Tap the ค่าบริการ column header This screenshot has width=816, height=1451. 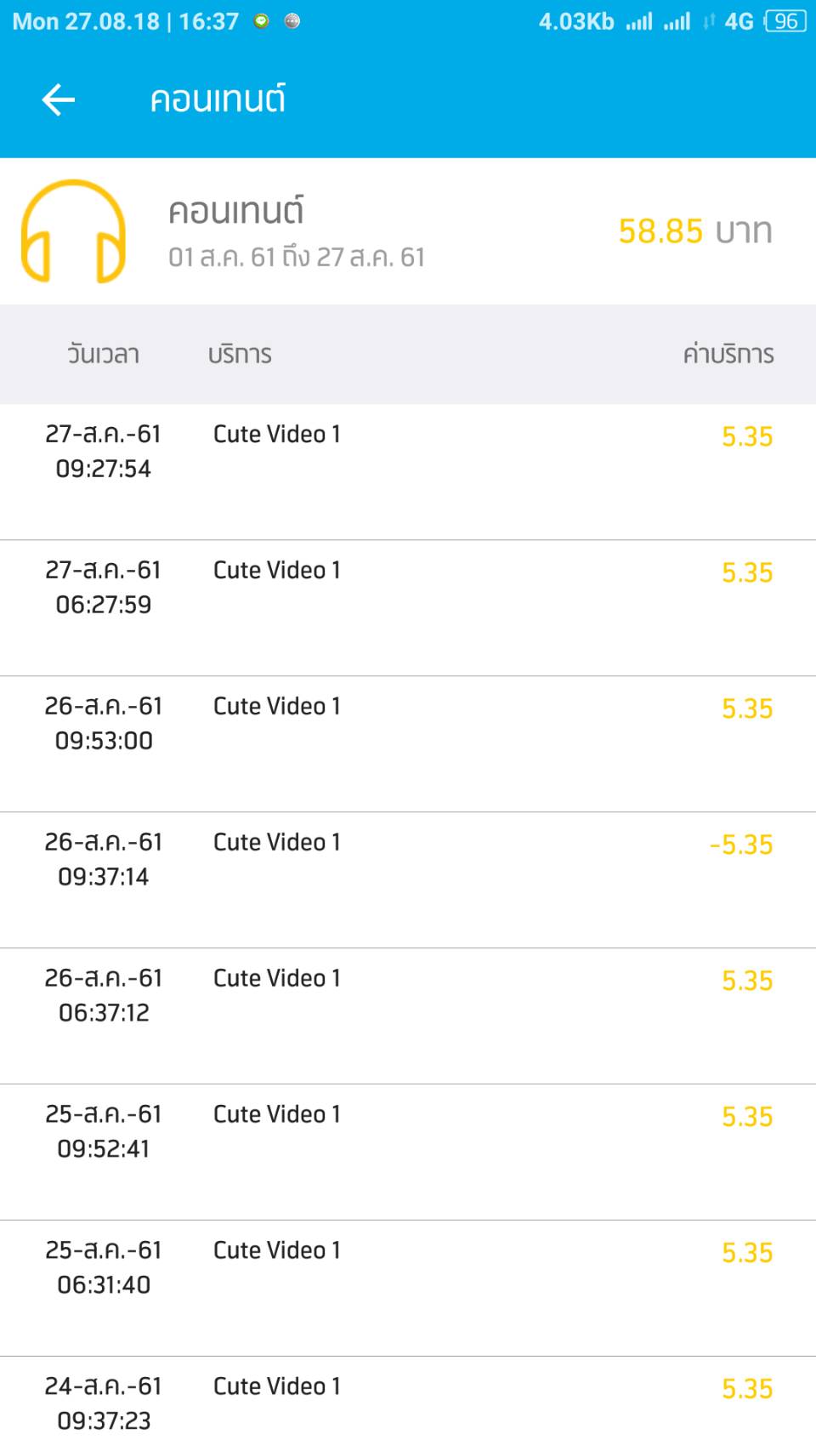[728, 354]
